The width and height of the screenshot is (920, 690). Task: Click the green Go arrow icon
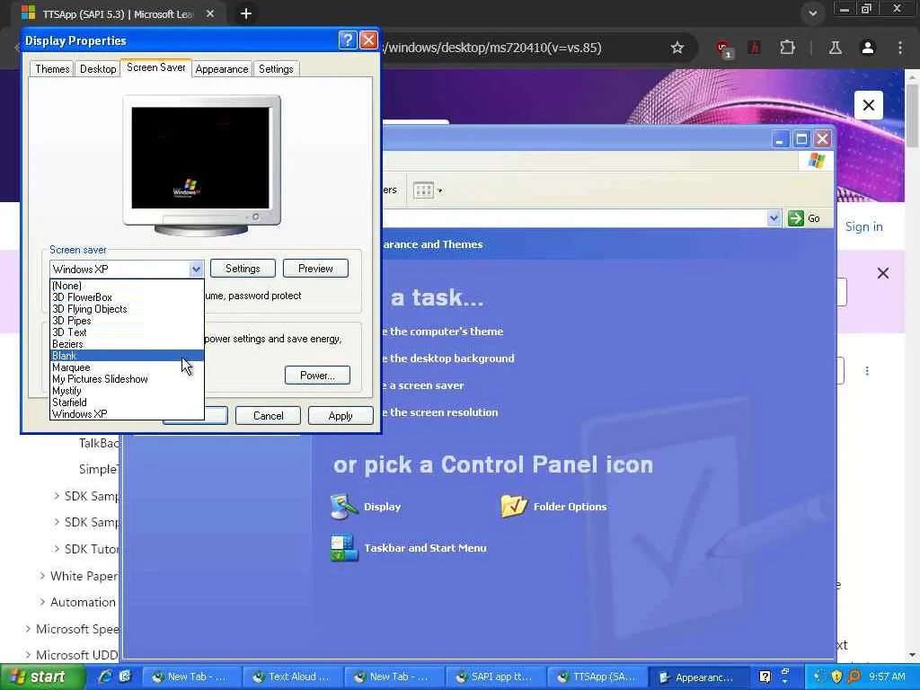point(796,218)
